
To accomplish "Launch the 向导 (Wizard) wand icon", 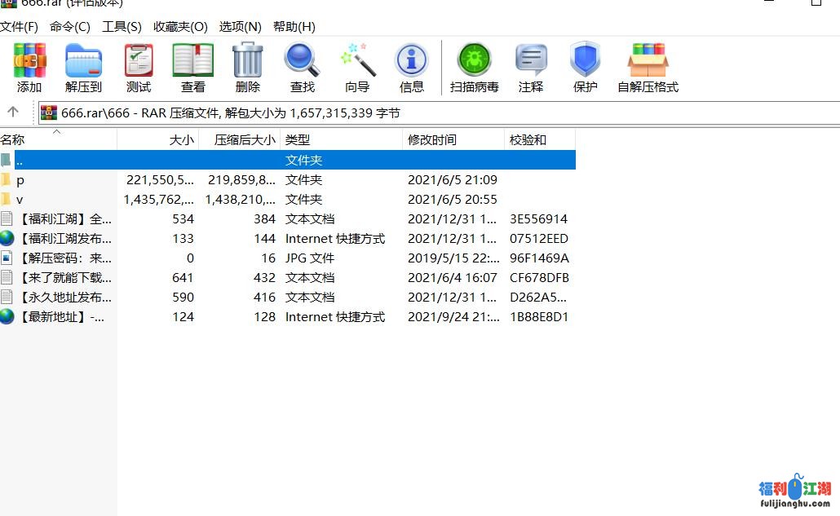I will pos(357,61).
